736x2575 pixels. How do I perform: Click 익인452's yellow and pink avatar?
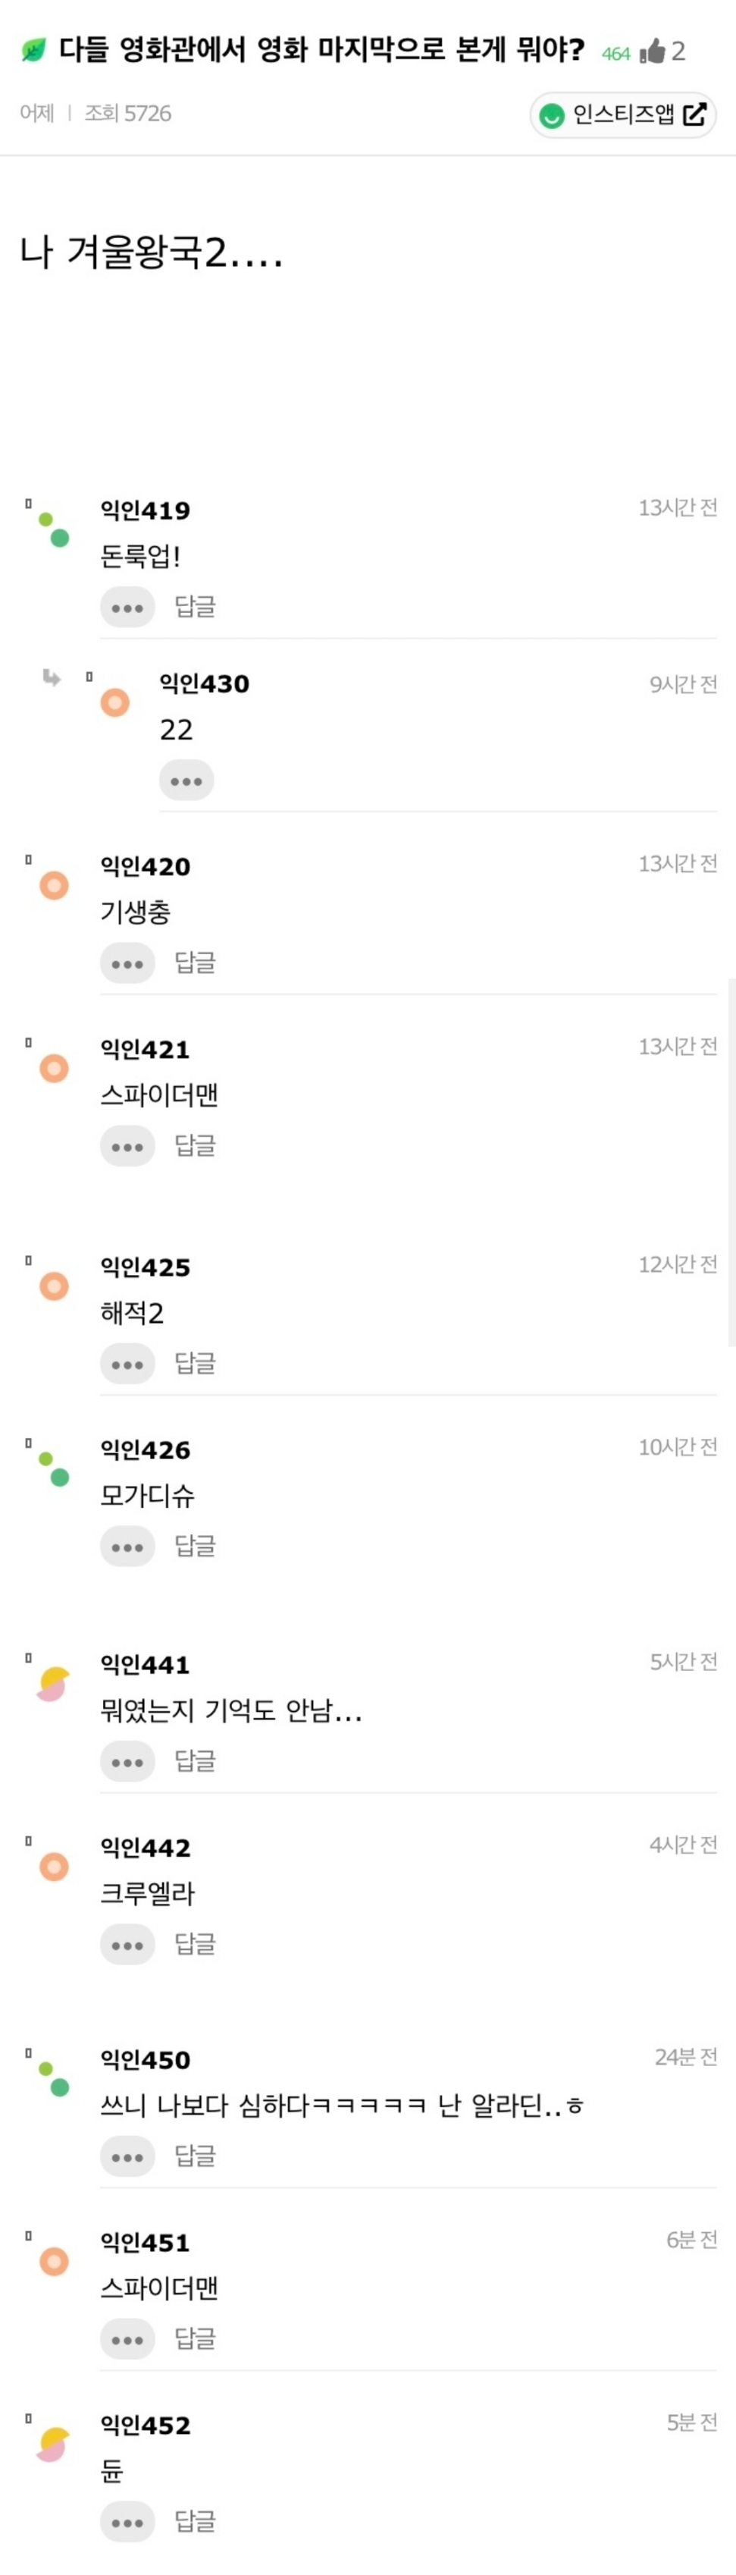[53, 2444]
